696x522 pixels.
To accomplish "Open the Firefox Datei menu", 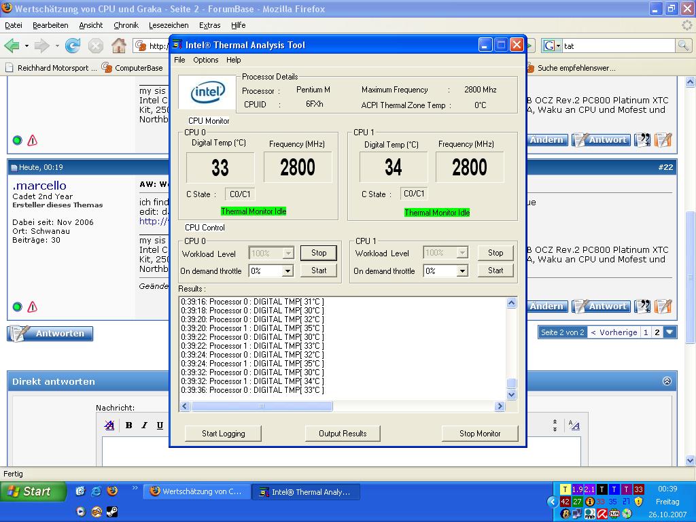I will point(14,25).
